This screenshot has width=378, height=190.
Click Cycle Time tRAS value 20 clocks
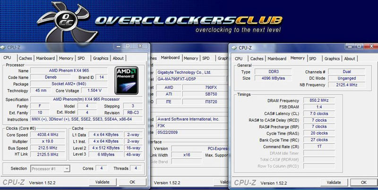point(319,133)
